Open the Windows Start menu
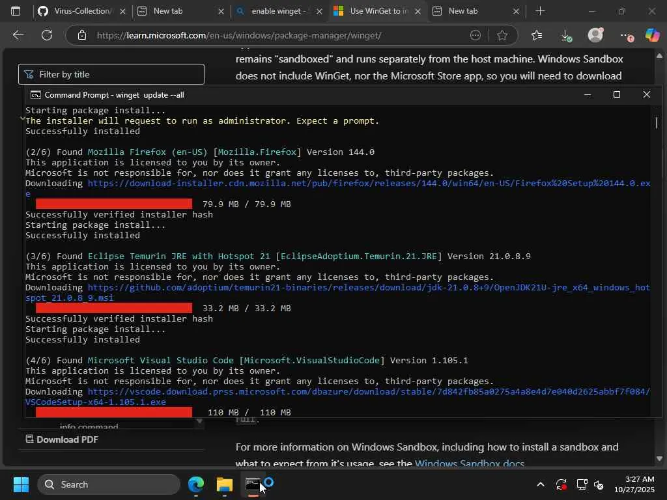 (21, 484)
